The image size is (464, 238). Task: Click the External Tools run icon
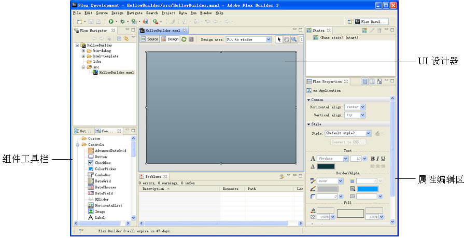(x=156, y=21)
